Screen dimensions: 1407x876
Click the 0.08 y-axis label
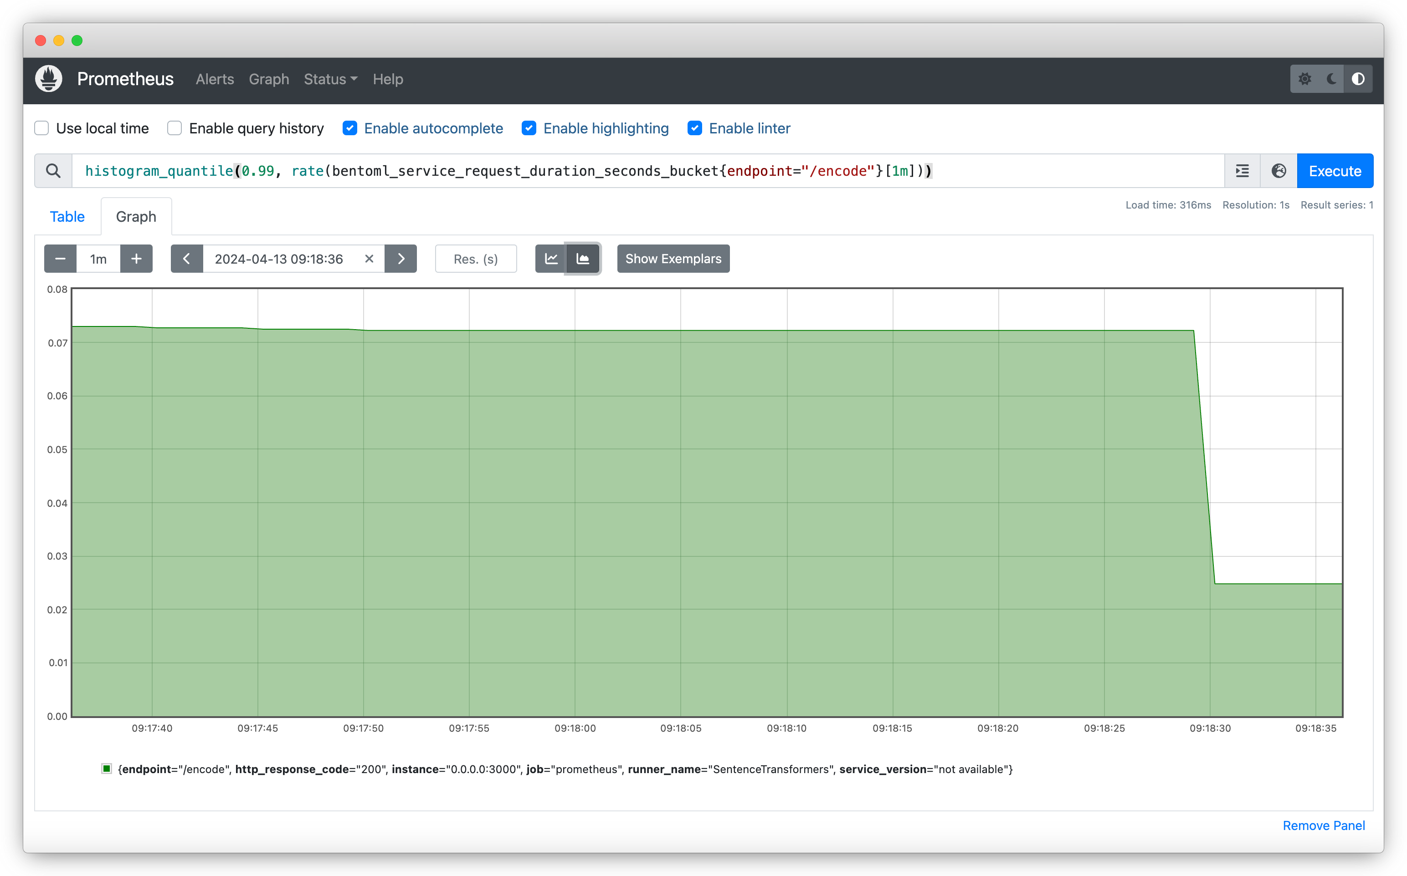point(57,289)
